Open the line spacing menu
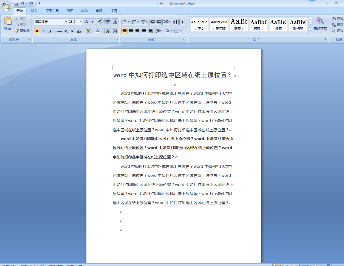 pos(158,31)
